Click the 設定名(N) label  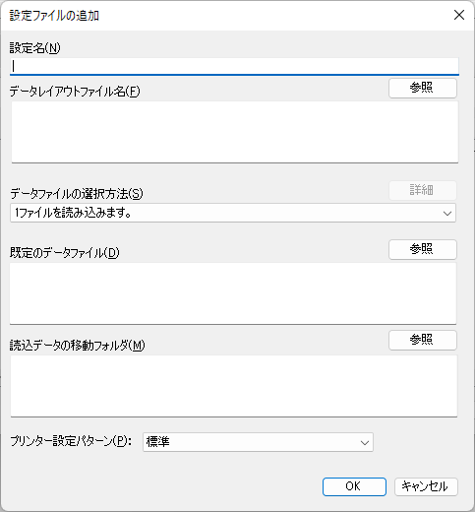tap(34, 48)
